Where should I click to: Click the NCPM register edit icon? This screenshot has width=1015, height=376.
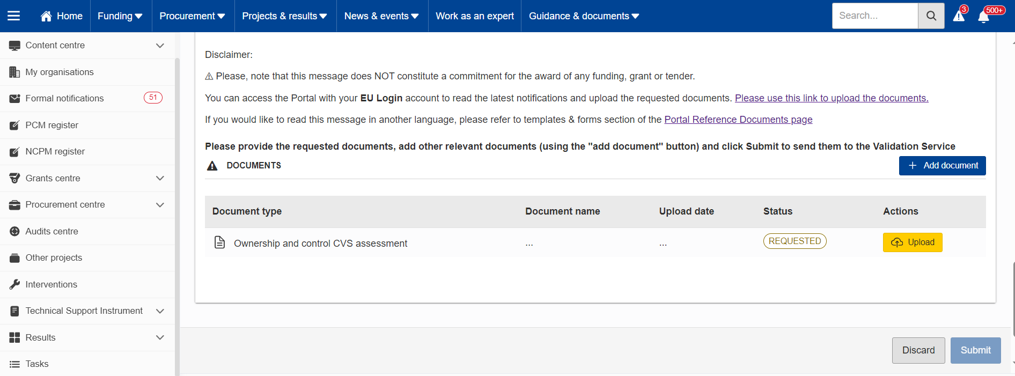coord(14,152)
